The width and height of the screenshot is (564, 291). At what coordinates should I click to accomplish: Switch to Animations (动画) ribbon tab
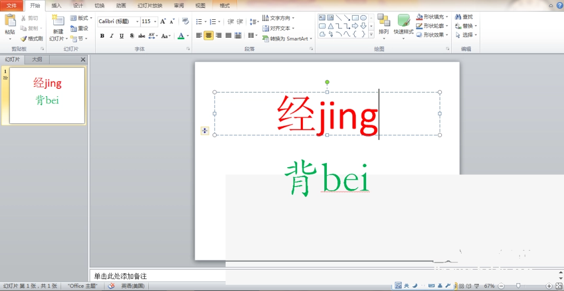121,5
